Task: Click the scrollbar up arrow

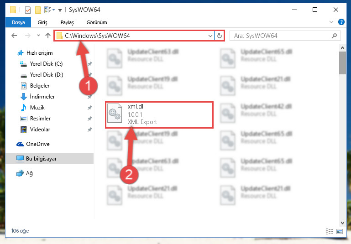Action: [342, 48]
